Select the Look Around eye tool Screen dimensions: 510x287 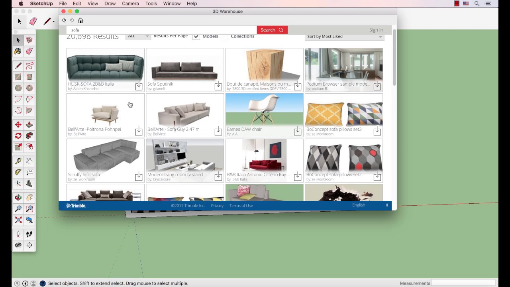click(x=18, y=245)
